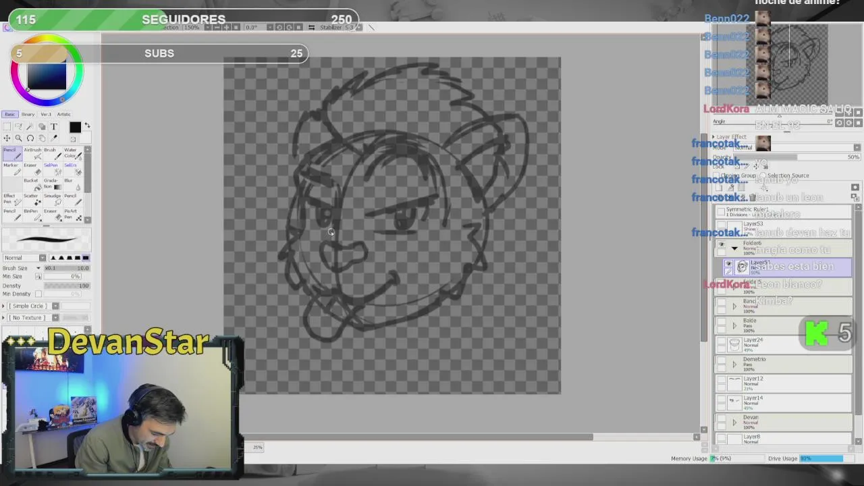The image size is (864, 486).
Task: Select the AirBrush tool
Action: (x=31, y=153)
